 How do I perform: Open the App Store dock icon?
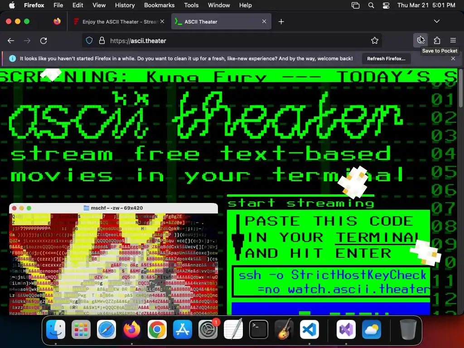(x=183, y=329)
